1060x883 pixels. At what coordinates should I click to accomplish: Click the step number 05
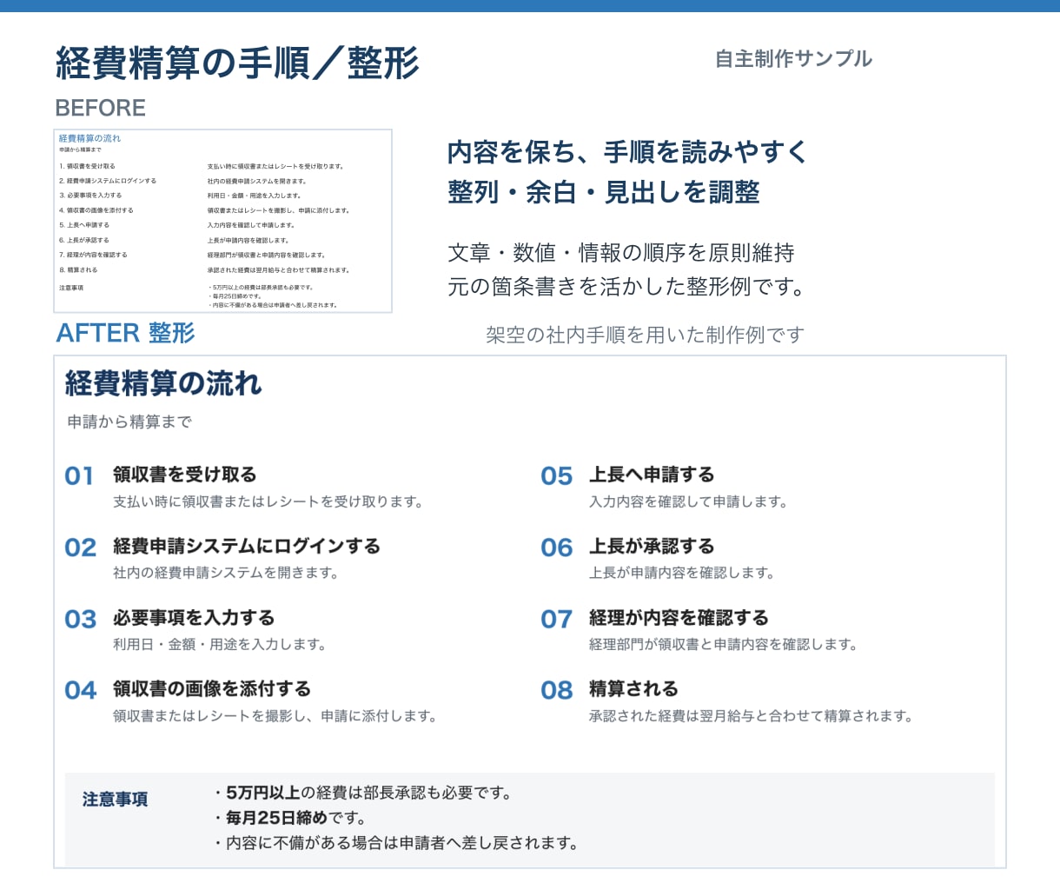pyautogui.click(x=556, y=476)
